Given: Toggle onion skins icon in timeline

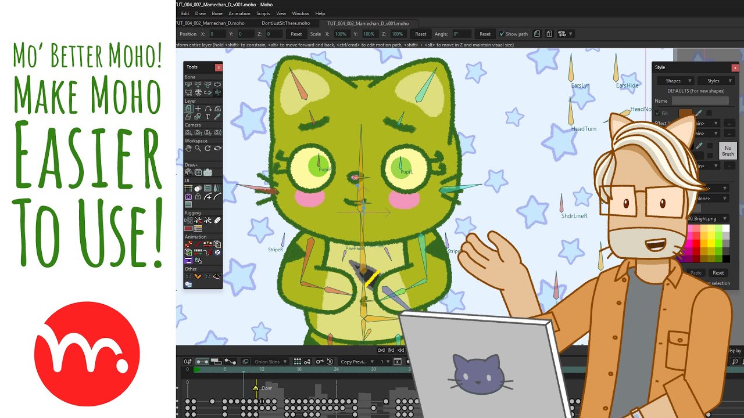Looking at the screenshot, I should tap(245, 361).
